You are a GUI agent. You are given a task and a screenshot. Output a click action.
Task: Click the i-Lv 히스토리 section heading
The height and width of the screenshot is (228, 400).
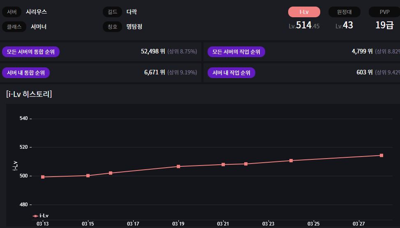click(29, 94)
